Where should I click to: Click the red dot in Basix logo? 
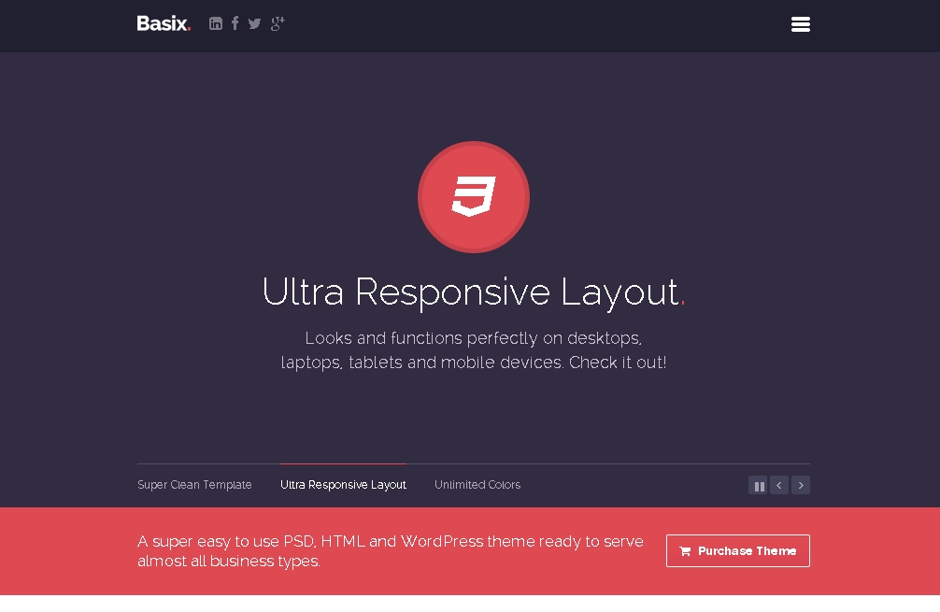189,30
